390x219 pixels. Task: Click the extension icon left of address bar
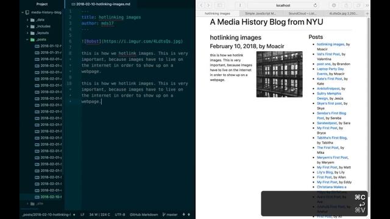[240, 5]
